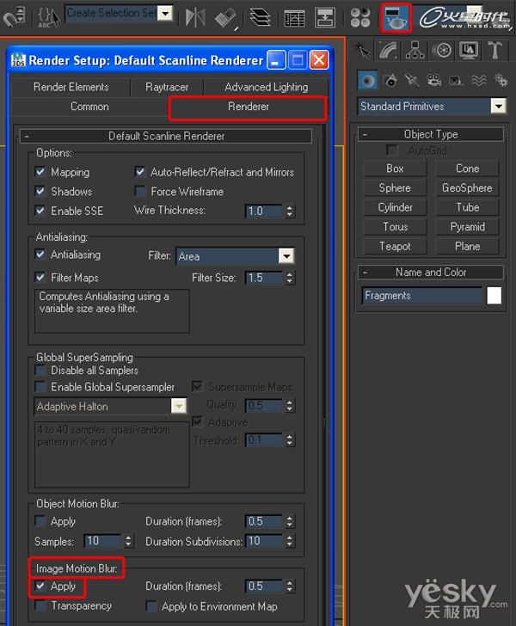Toggle Auto-Reflect/Refract and Mirrors checkbox
The image size is (516, 626).
coord(140,172)
